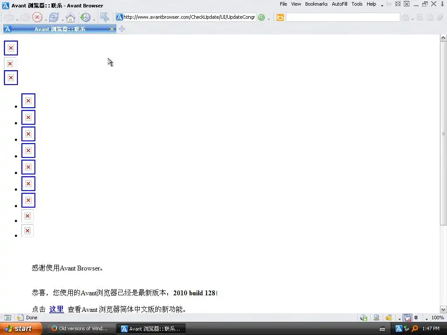Switch to Old versions of Wind... Firefox task

[x=80, y=328]
